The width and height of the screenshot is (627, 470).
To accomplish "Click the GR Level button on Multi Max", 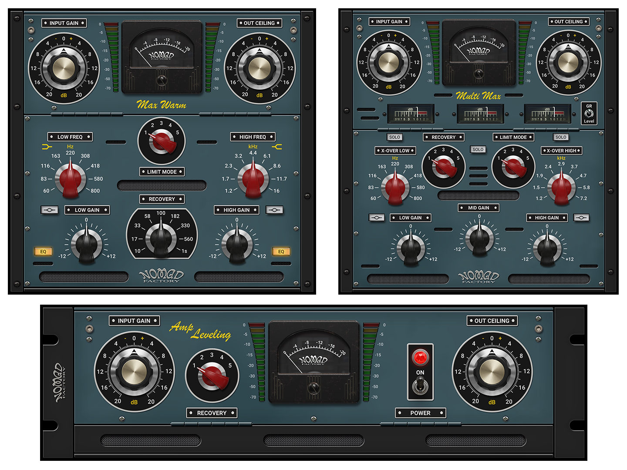I will click(589, 113).
